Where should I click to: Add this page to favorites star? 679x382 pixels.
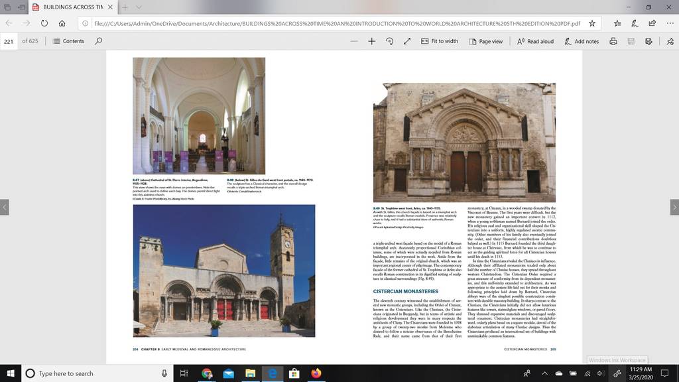pyautogui.click(x=592, y=23)
